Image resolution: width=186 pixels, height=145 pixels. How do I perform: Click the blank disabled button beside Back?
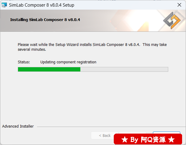pyautogui.click(x=133, y=133)
